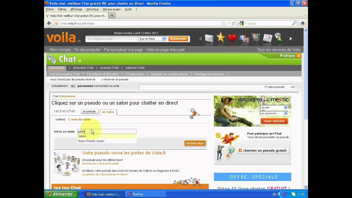Open the Édition menu
This screenshot has width=352, height=198.
(x=62, y=9)
